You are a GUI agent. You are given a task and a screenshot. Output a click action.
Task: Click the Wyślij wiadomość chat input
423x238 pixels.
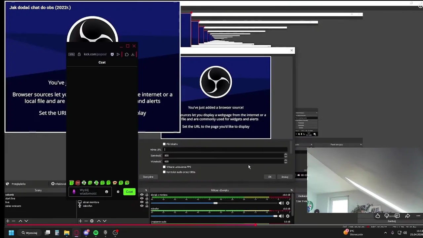pyautogui.click(x=90, y=192)
